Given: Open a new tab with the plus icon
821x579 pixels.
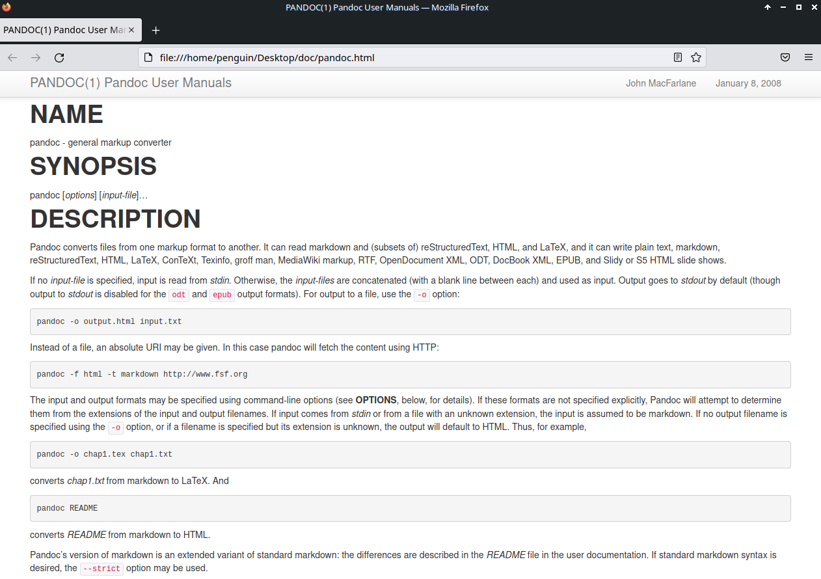Looking at the screenshot, I should coord(155,30).
